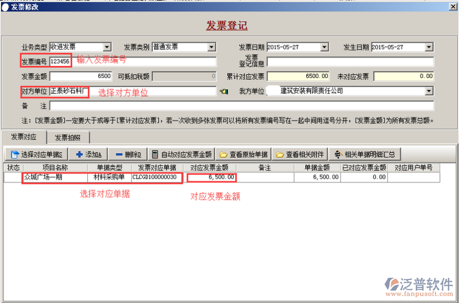The height and width of the screenshot is (303, 459).
Task: Click the 自动对应发票金额 calculator button
Action: pos(182,154)
